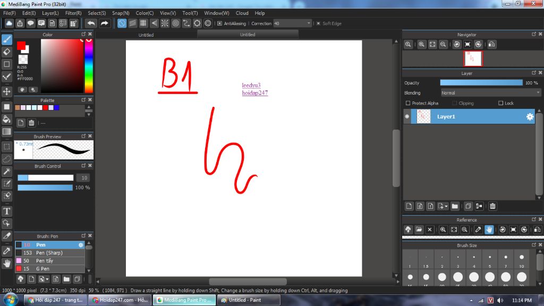Add a folder in Layer panel
The width and height of the screenshot is (544, 306).
point(455,206)
